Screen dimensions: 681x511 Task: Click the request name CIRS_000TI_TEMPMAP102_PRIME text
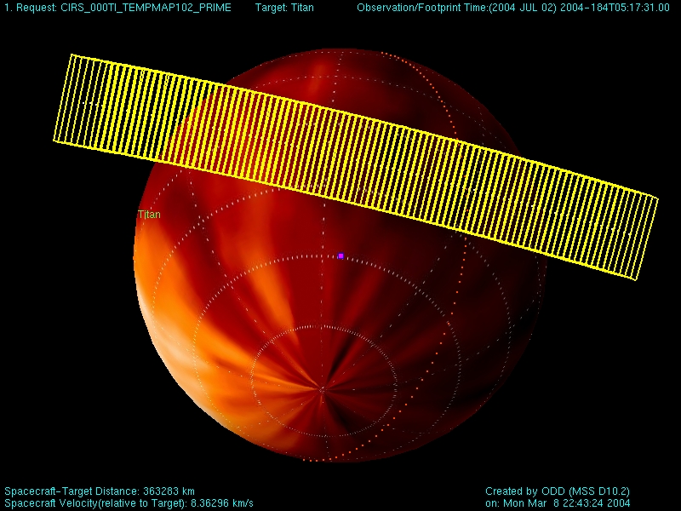(146, 8)
